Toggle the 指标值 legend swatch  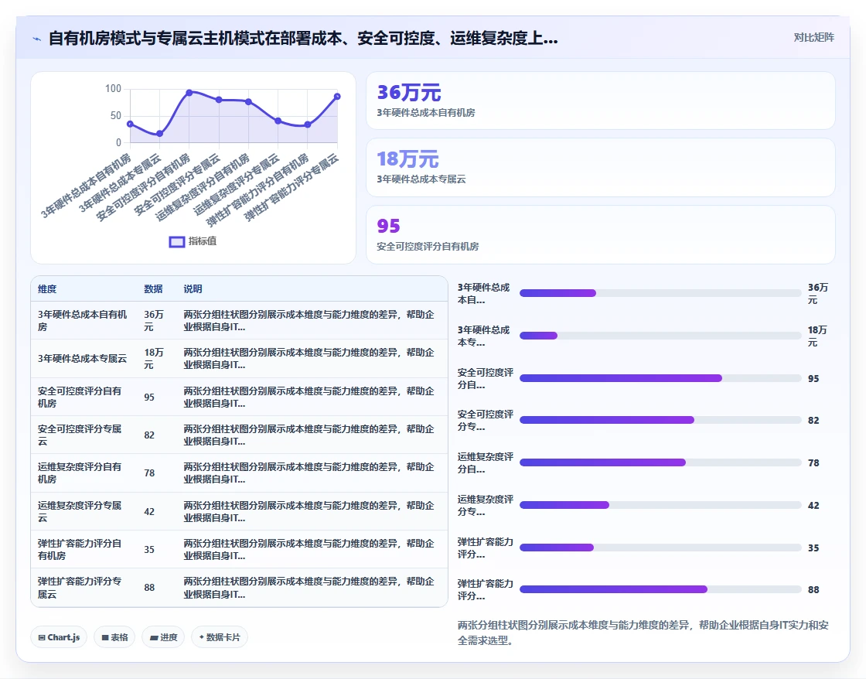coord(177,241)
